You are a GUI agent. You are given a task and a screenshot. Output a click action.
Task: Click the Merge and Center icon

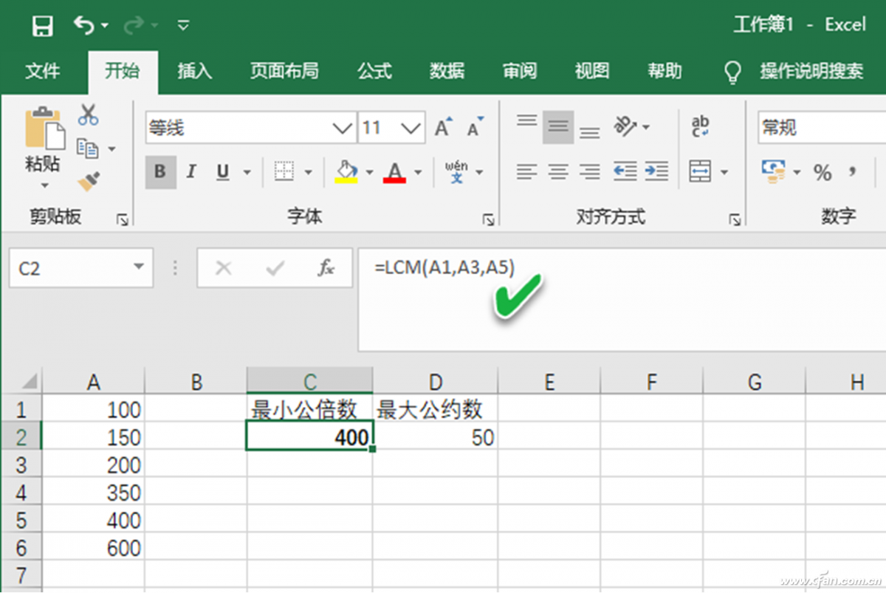click(x=700, y=172)
